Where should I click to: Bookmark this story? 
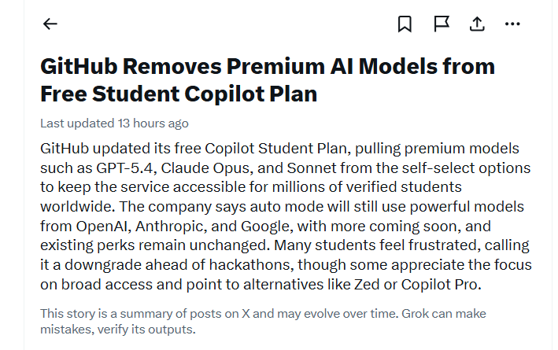click(x=405, y=24)
